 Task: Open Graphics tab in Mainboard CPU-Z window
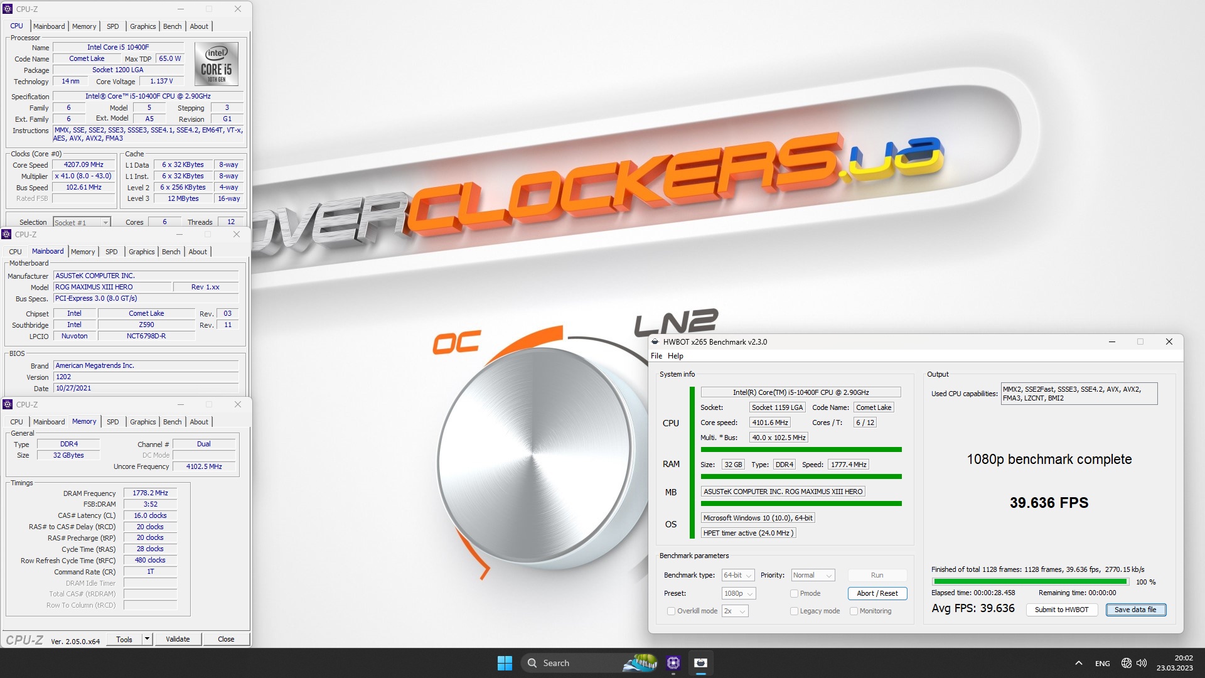pos(142,252)
